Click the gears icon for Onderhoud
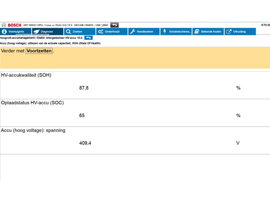 coord(101,32)
